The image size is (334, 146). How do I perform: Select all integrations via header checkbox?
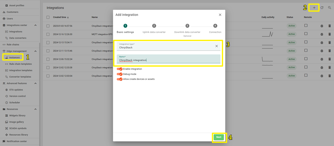tap(48, 17)
